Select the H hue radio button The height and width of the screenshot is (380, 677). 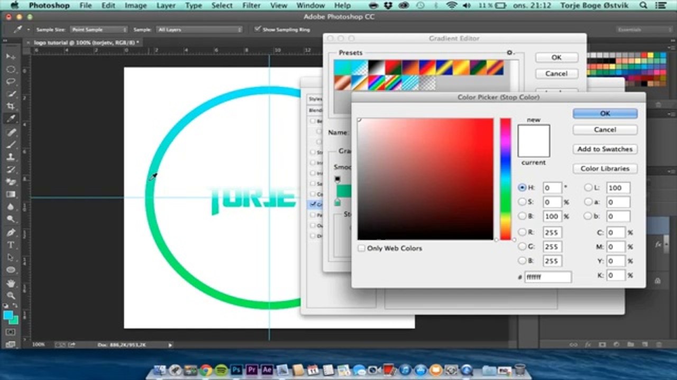[522, 187]
